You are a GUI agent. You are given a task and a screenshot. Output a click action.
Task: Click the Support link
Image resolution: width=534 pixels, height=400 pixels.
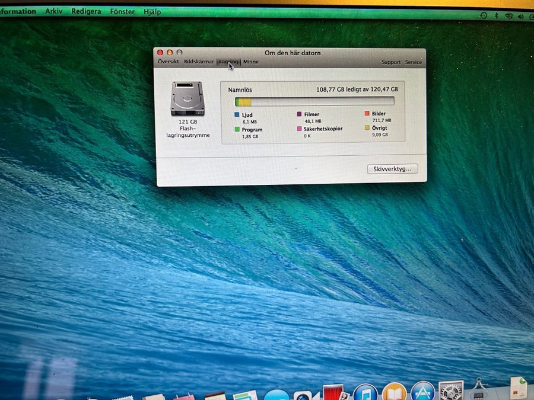pyautogui.click(x=391, y=62)
